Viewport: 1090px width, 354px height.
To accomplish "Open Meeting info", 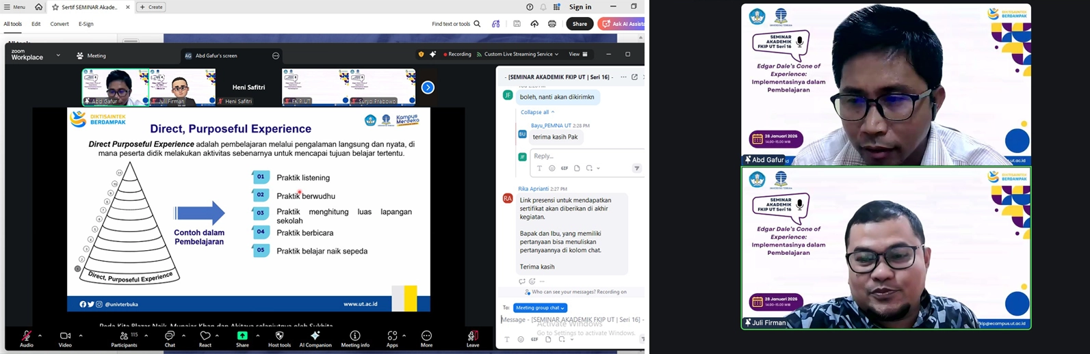I will [355, 336].
